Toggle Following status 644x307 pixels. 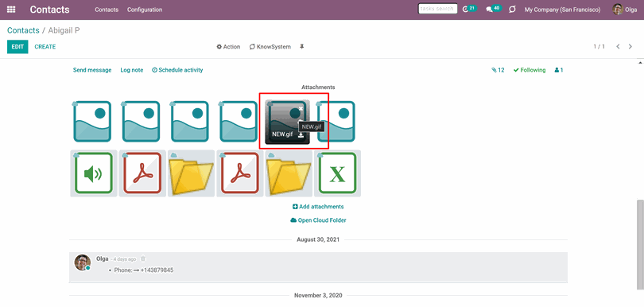click(x=530, y=70)
